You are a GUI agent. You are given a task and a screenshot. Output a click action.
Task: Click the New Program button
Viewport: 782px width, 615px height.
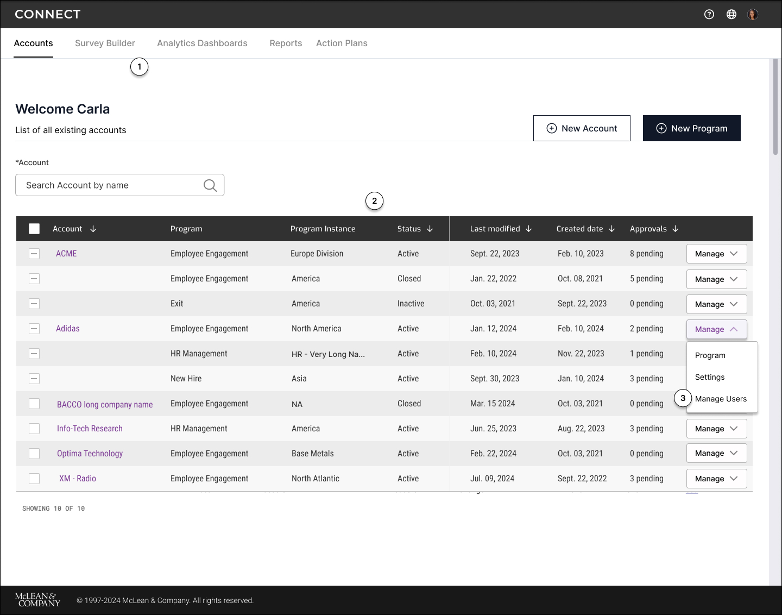[x=692, y=128]
